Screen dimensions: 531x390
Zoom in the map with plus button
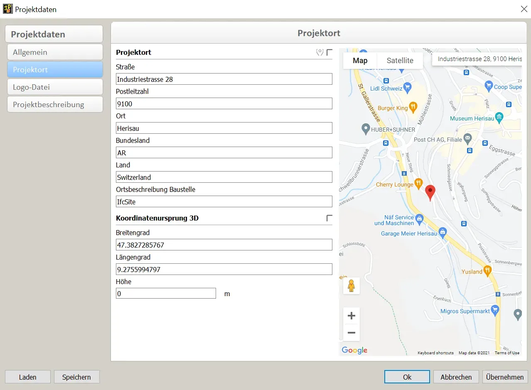click(352, 316)
